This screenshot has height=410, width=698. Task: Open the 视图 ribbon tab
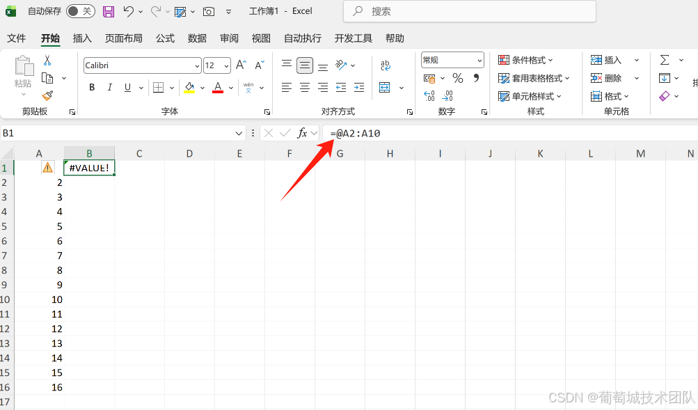[x=261, y=38]
